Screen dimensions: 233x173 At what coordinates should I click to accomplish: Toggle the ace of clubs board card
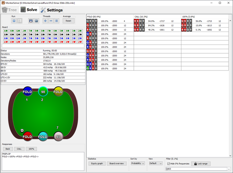(x=6, y=31)
